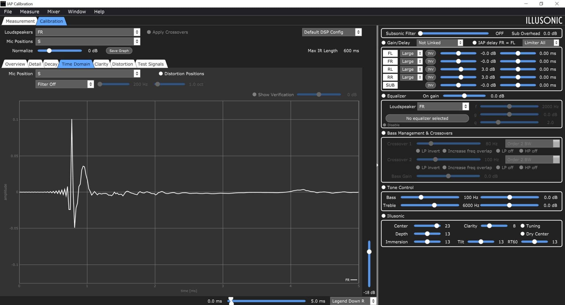This screenshot has height=305, width=565.
Task: Expand the Limiter All dropdown
Action: click(541, 43)
